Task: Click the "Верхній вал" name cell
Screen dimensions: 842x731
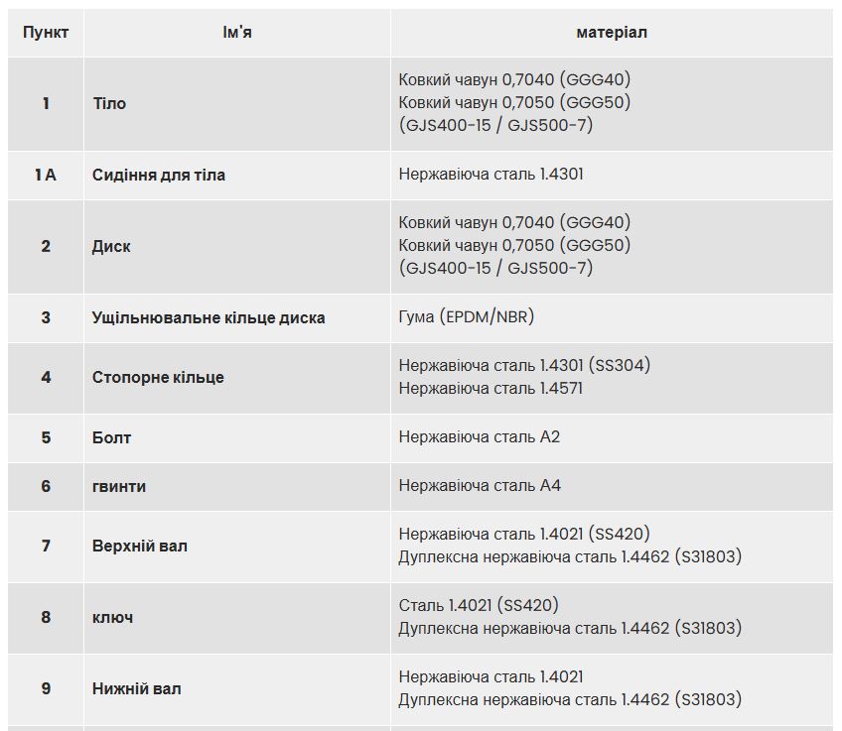Action: [x=140, y=547]
